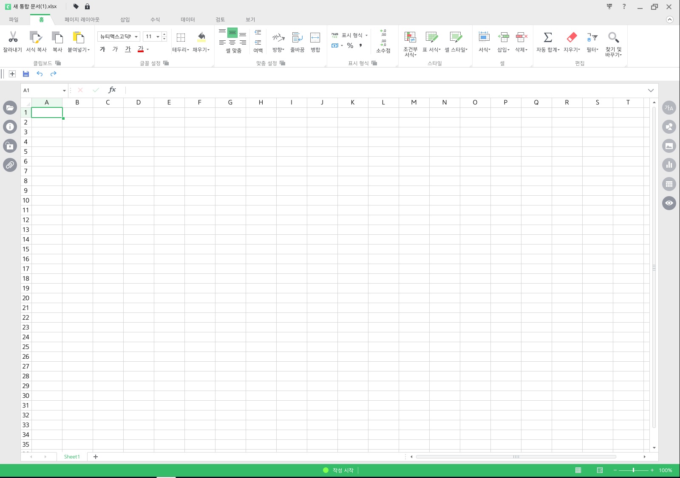Click the Cut (잘라내기) scissors icon
The width and height of the screenshot is (680, 478).
point(13,37)
